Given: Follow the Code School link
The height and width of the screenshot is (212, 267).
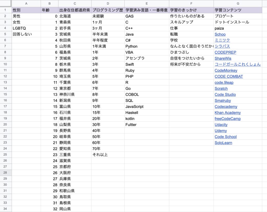Looking at the screenshot, I should click(x=226, y=137).
